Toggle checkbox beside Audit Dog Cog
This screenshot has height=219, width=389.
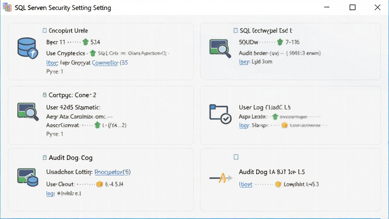[x=45, y=157]
